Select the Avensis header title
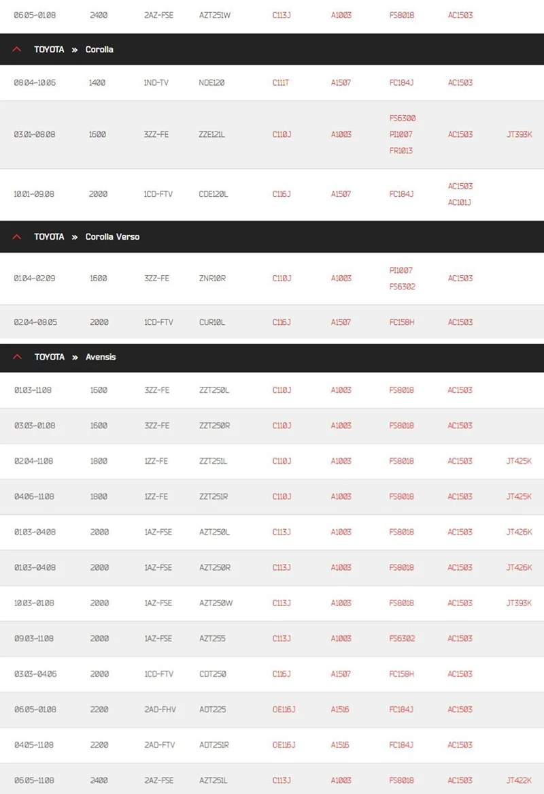544x794 pixels. (x=101, y=357)
